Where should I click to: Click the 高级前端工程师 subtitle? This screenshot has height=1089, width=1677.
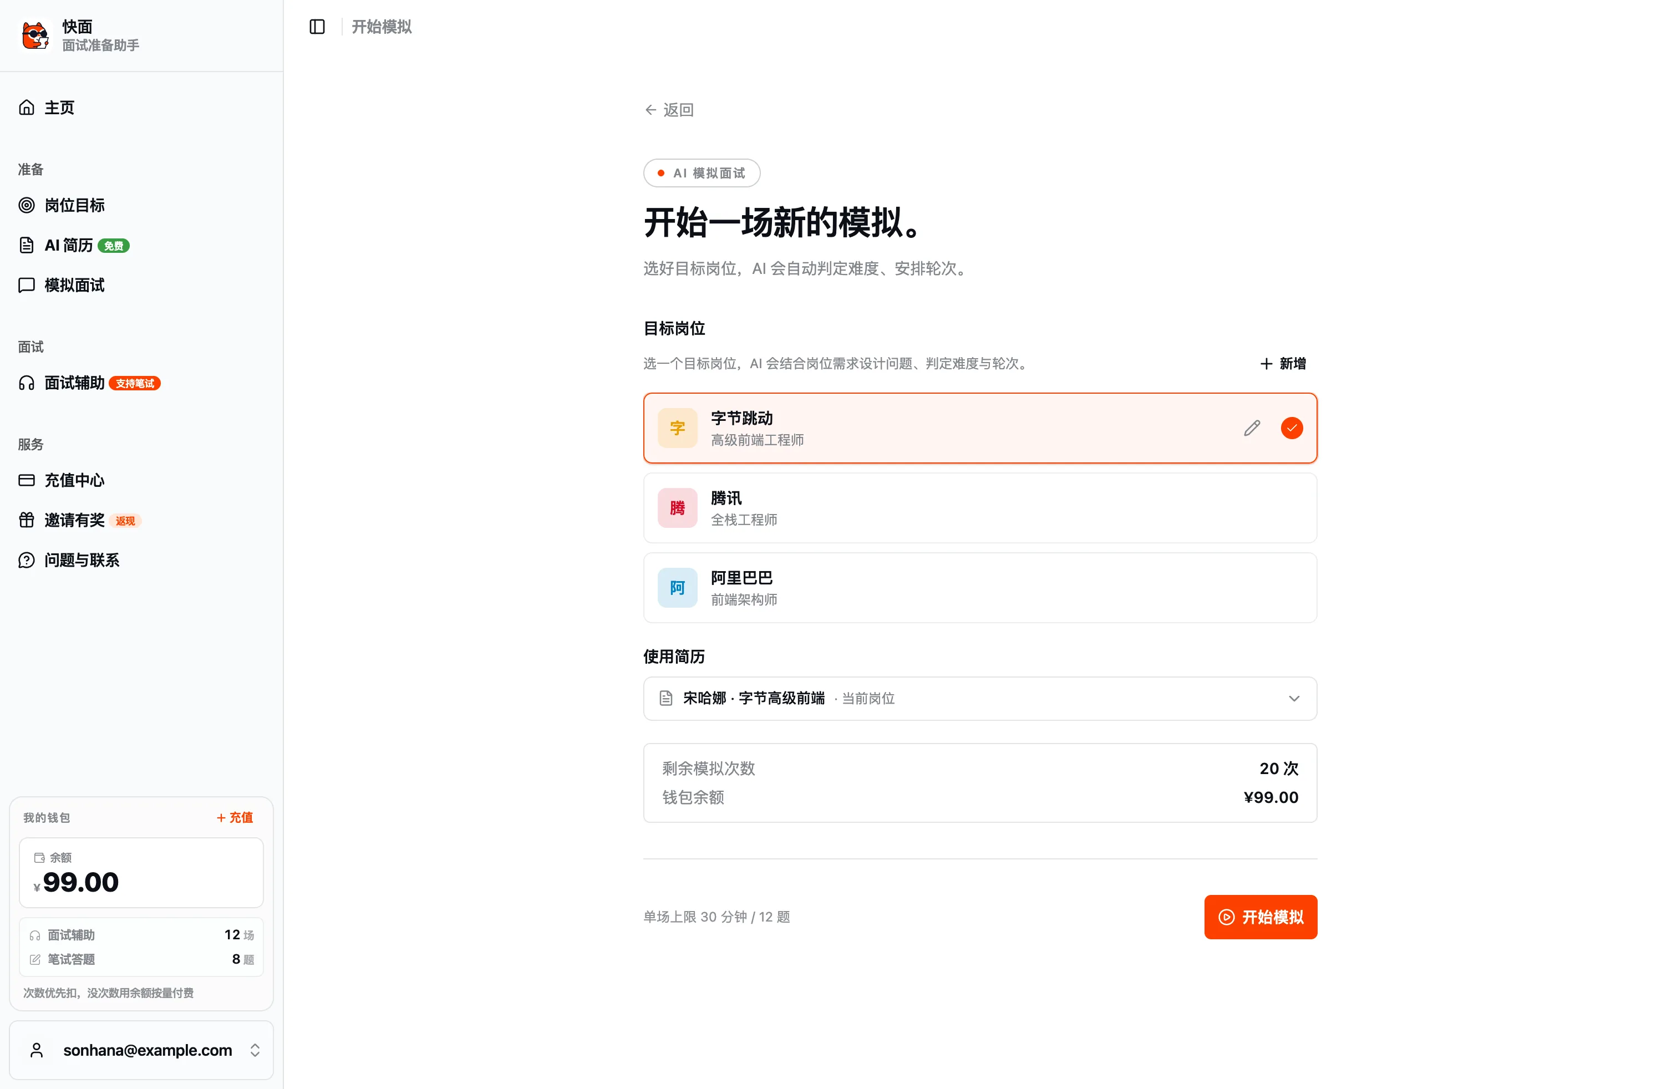pyautogui.click(x=758, y=440)
